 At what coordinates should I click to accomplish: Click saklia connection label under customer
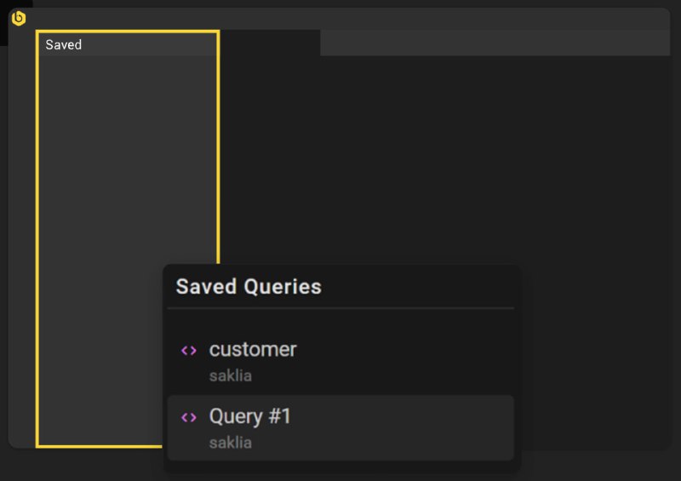(230, 375)
